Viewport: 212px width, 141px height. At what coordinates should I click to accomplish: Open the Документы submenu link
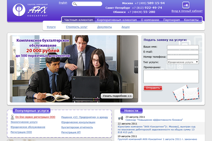105,27
